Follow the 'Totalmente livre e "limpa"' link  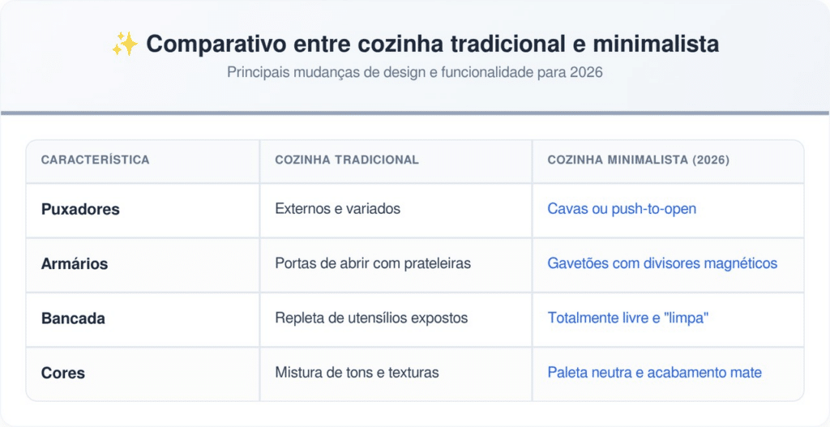pyautogui.click(x=628, y=318)
